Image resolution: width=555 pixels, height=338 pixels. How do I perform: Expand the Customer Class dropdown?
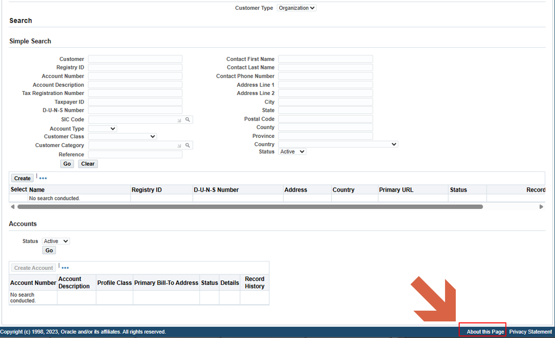[122, 136]
